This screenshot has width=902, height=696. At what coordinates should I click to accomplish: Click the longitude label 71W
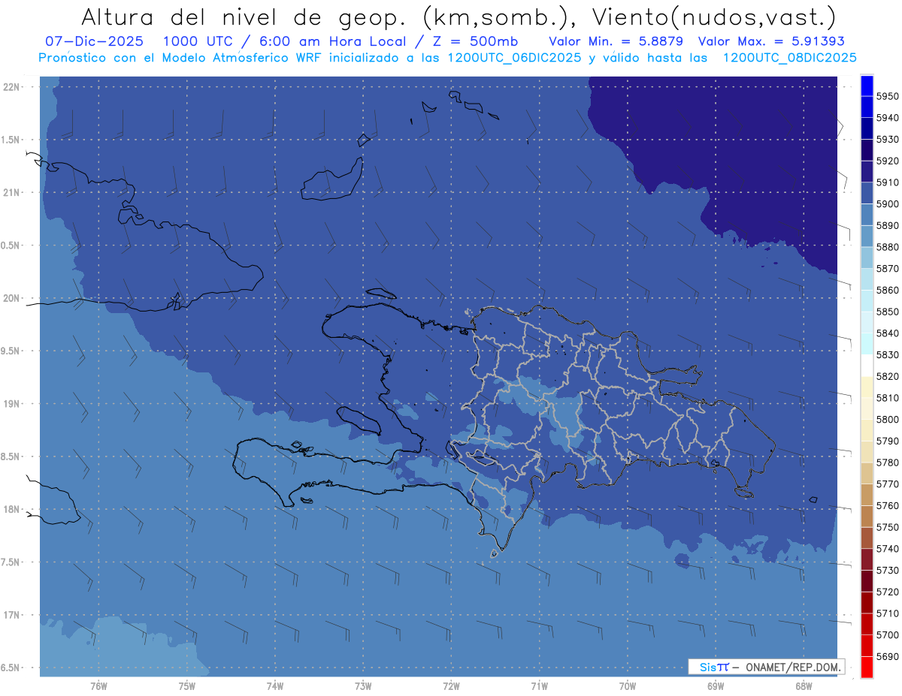(539, 686)
